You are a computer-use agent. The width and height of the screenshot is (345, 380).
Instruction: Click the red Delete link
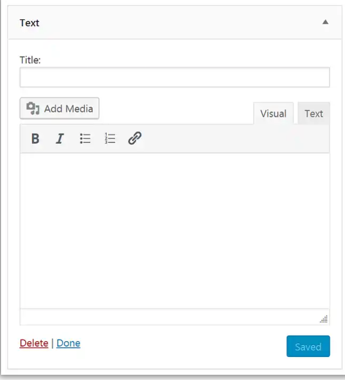click(33, 343)
